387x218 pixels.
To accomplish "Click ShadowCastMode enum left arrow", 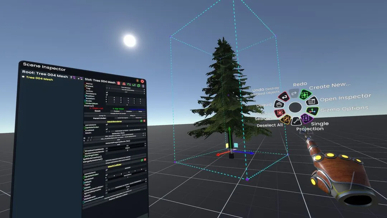I will (107, 148).
